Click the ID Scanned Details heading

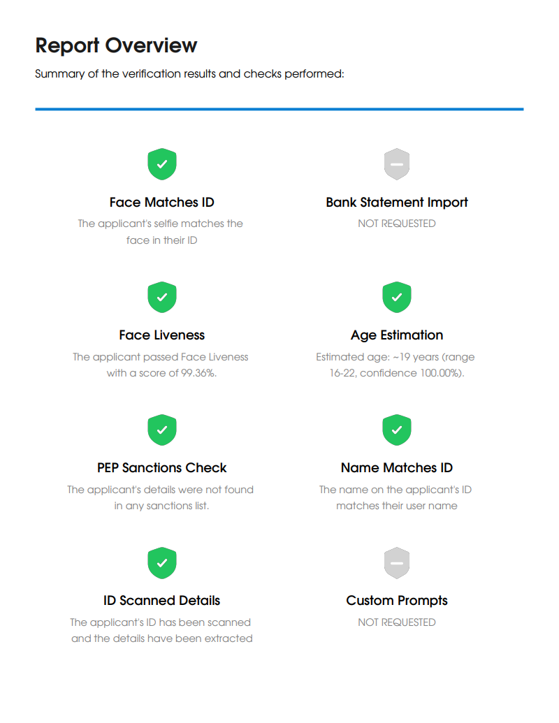pos(161,601)
